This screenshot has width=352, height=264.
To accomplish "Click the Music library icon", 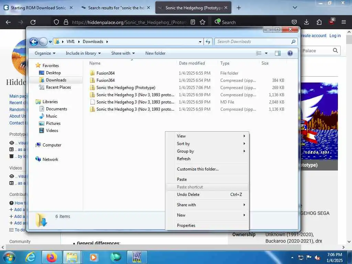I will (42, 116).
